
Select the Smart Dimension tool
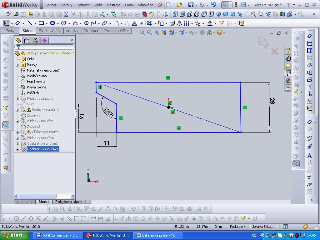coord(18,23)
